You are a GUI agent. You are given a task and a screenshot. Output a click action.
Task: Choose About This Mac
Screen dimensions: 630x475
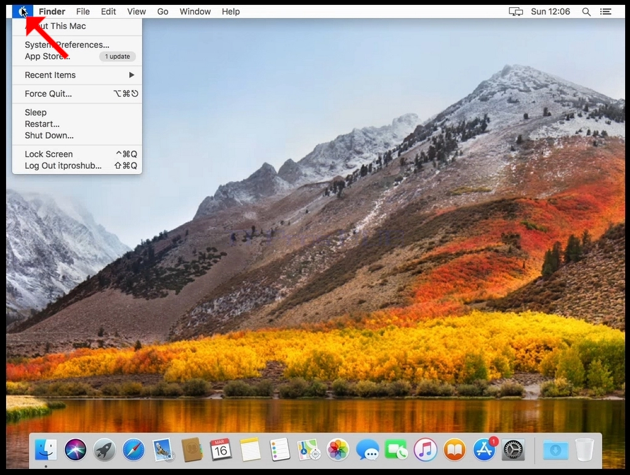pyautogui.click(x=77, y=26)
